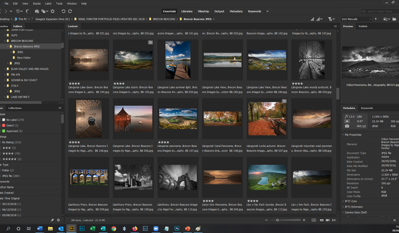Click This PC in path bar
Screen dimensions: 399x233
(x=22, y=19)
